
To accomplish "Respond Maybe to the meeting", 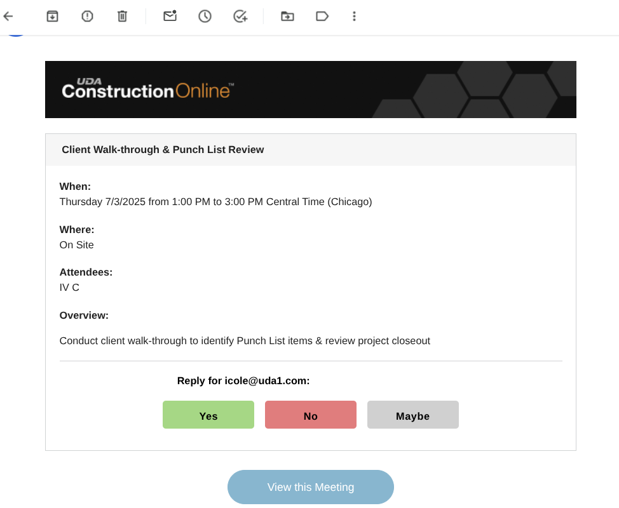I will (413, 415).
